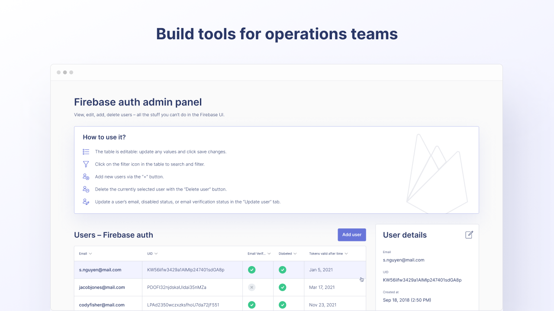This screenshot has width=554, height=311.
Task: Click the funnel filter icon in How to use it
Action: (x=86, y=164)
